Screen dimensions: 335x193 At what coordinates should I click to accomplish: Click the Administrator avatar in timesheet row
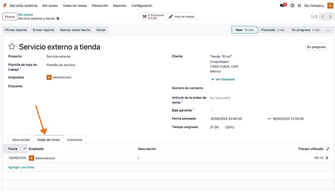[x=31, y=158]
